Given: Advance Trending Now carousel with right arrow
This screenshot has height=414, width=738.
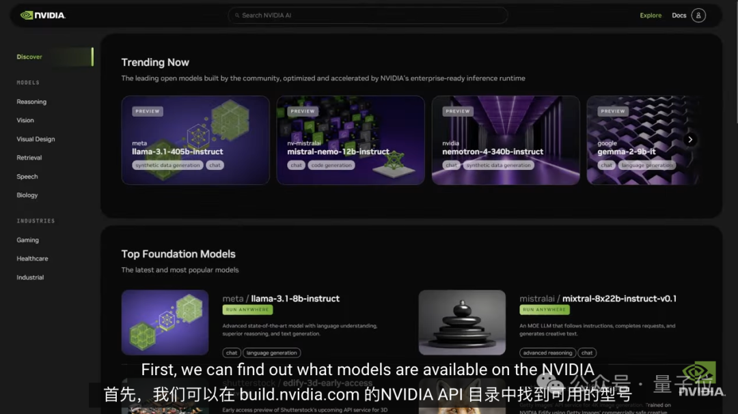Looking at the screenshot, I should tap(690, 140).
